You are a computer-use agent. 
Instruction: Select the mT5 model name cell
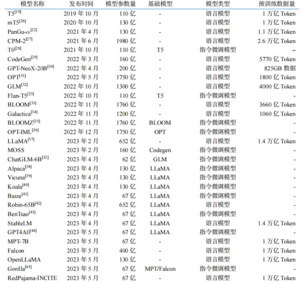[x=16, y=22]
